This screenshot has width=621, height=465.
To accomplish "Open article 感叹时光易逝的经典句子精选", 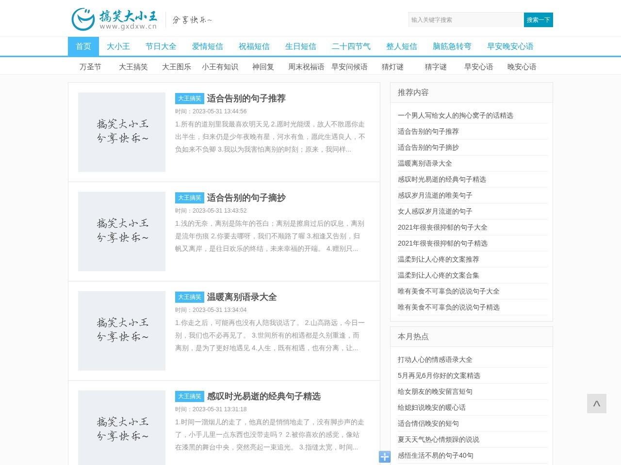I will point(264,396).
